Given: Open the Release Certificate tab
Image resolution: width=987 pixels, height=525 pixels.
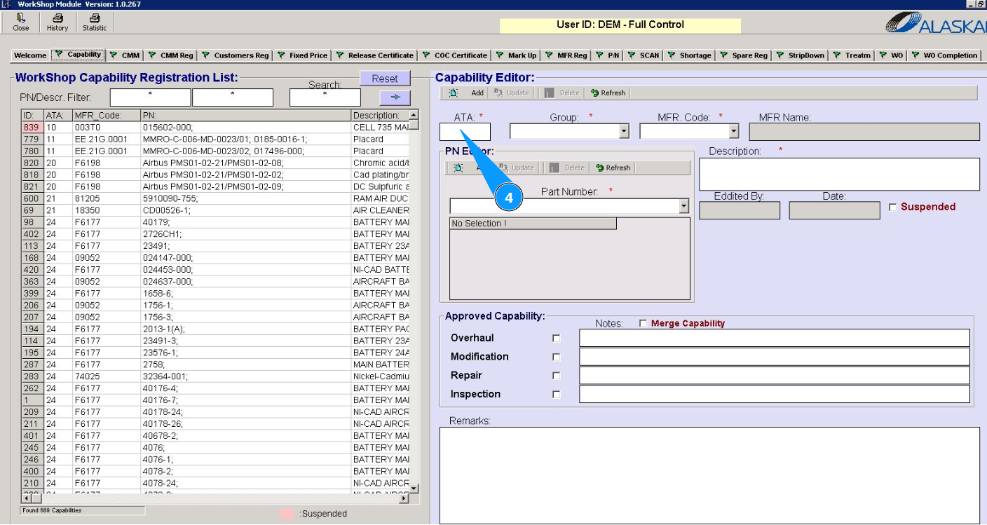Looking at the screenshot, I should tap(374, 55).
